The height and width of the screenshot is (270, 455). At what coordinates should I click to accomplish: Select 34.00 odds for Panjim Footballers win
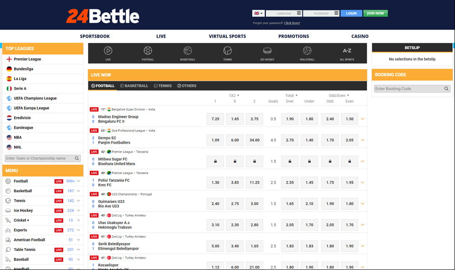pyautogui.click(x=255, y=140)
